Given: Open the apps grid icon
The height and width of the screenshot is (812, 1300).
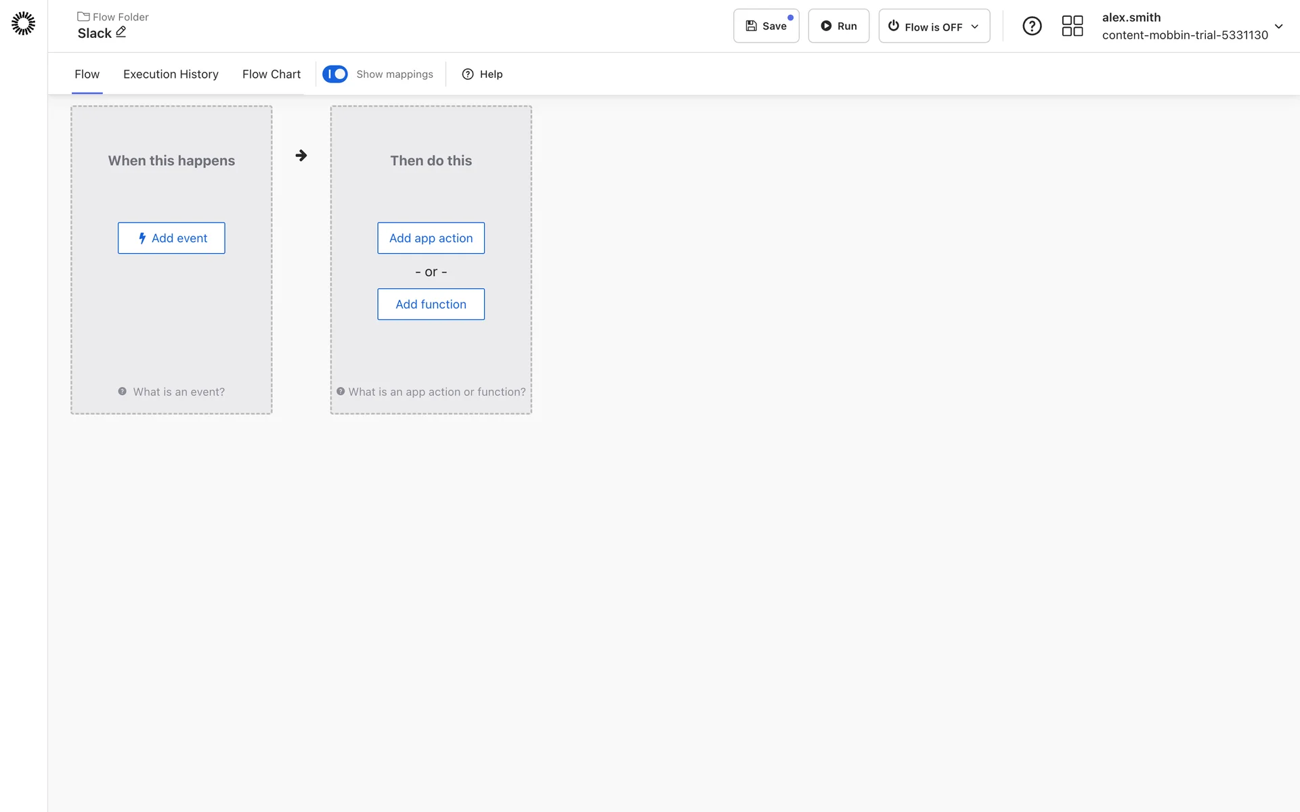Looking at the screenshot, I should coord(1072,26).
